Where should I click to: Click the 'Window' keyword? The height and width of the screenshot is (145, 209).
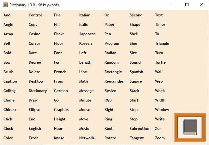tap(162, 110)
